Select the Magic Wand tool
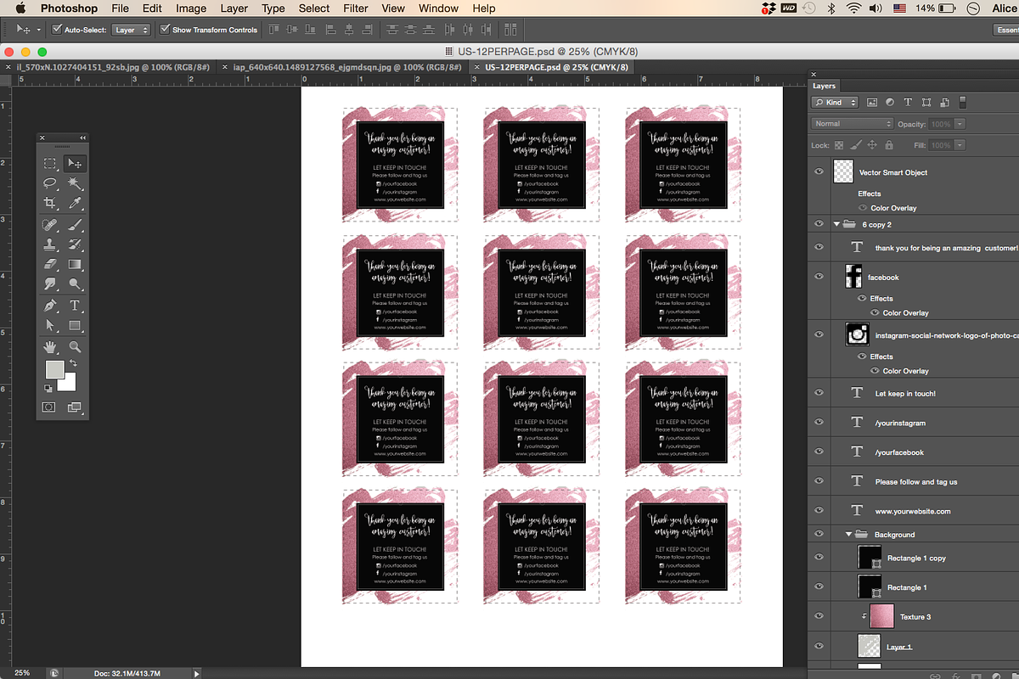The width and height of the screenshot is (1019, 679). (75, 183)
